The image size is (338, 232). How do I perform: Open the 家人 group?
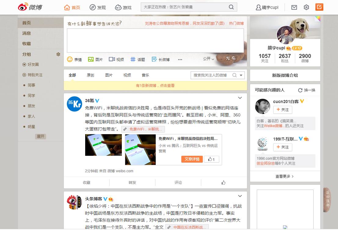[x=29, y=116]
